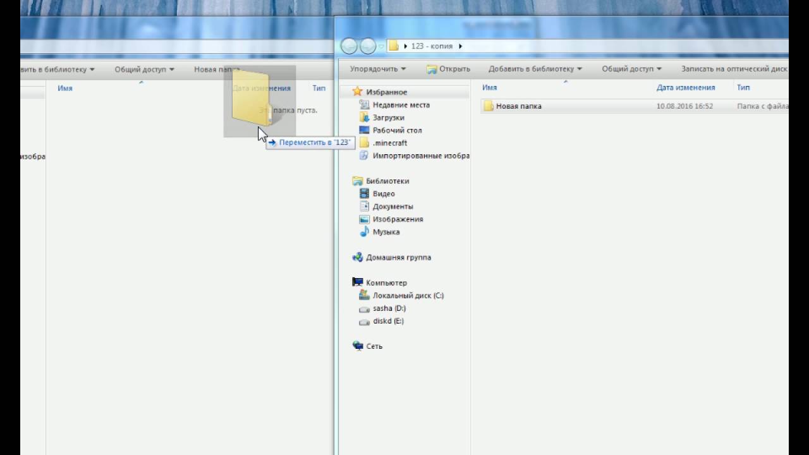Click the sasha (D:) drive icon
809x455 pixels.
pos(364,309)
